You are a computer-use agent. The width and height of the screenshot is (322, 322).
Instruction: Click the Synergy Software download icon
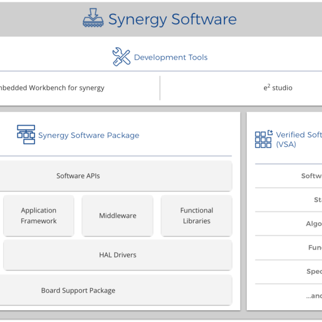93,19
